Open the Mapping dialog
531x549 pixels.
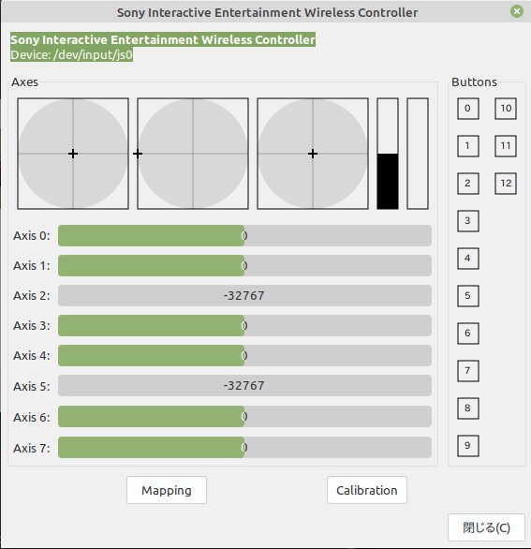click(x=167, y=490)
